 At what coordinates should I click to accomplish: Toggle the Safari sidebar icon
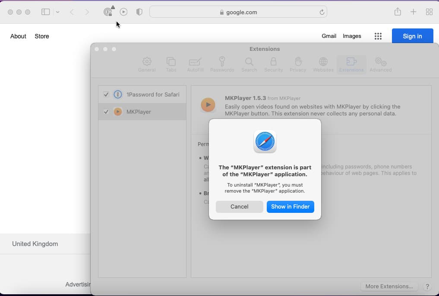point(46,12)
